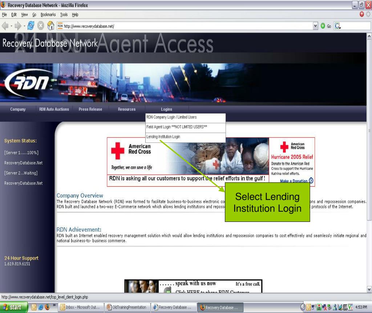Screen dimensions: 372x313
Task: Click the vertical scrollbar thumb
Action: tap(369, 130)
